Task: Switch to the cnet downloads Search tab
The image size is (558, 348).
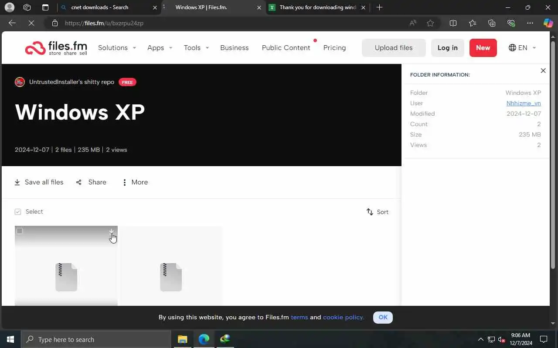Action: tap(100, 7)
